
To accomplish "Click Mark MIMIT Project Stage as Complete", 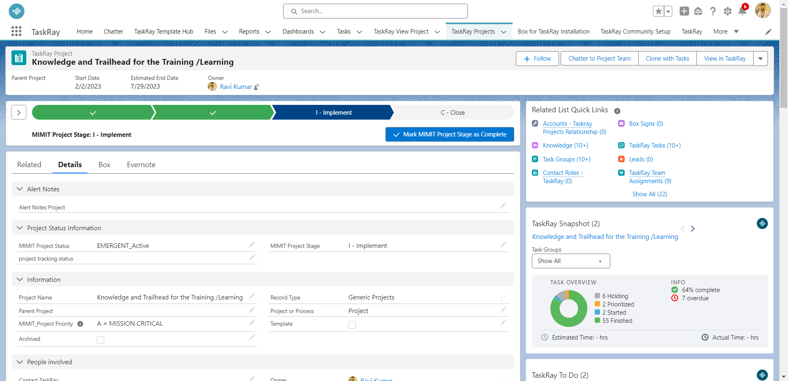I will coord(449,134).
